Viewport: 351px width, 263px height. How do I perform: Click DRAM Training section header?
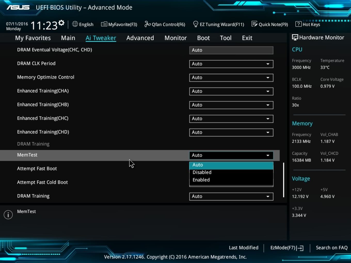pos(33,144)
